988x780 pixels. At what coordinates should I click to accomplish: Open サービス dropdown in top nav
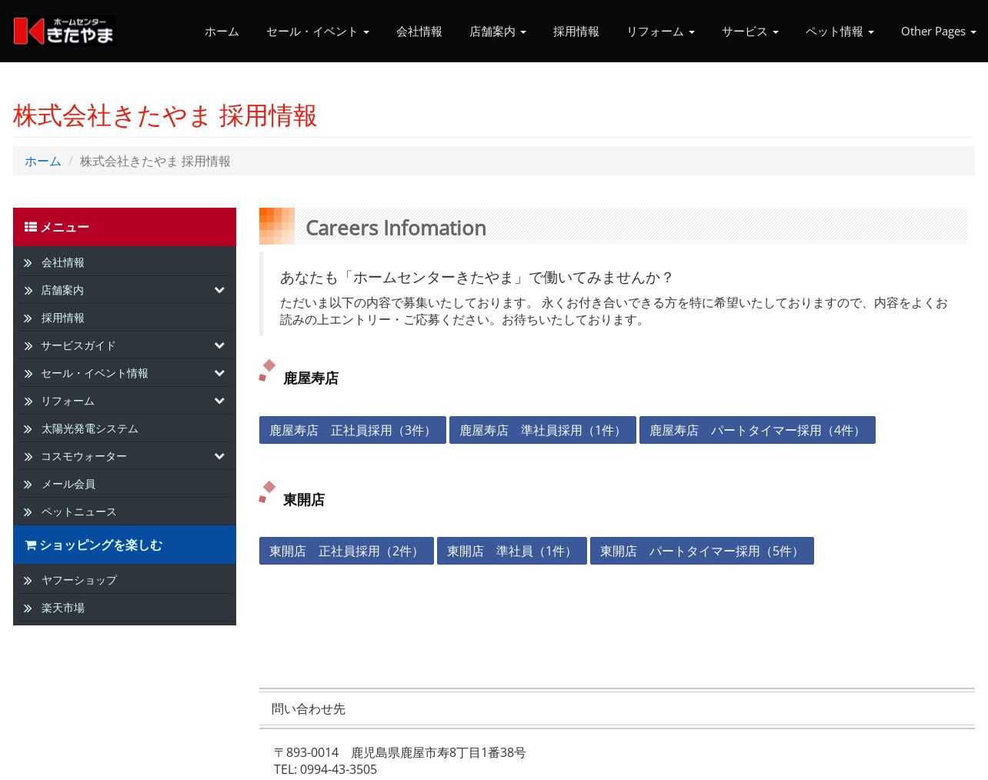click(x=750, y=32)
